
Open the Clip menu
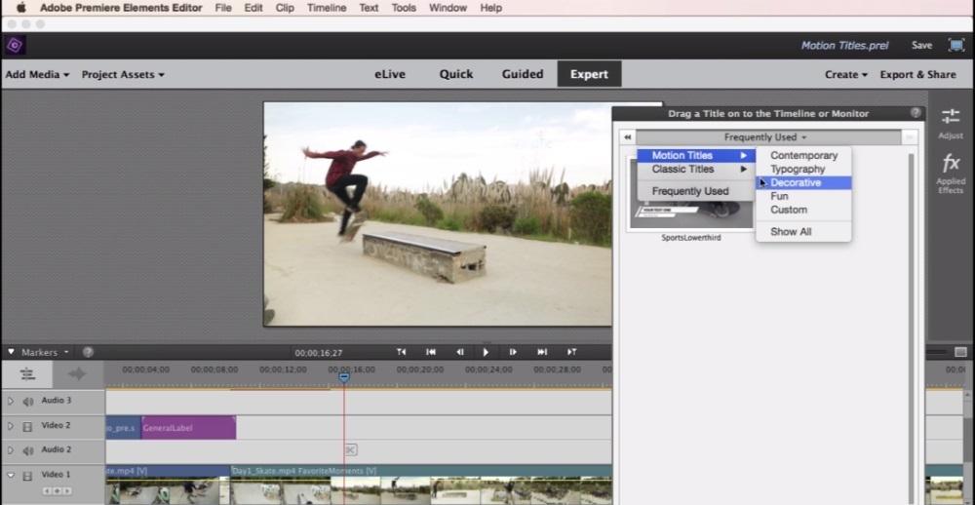(285, 8)
